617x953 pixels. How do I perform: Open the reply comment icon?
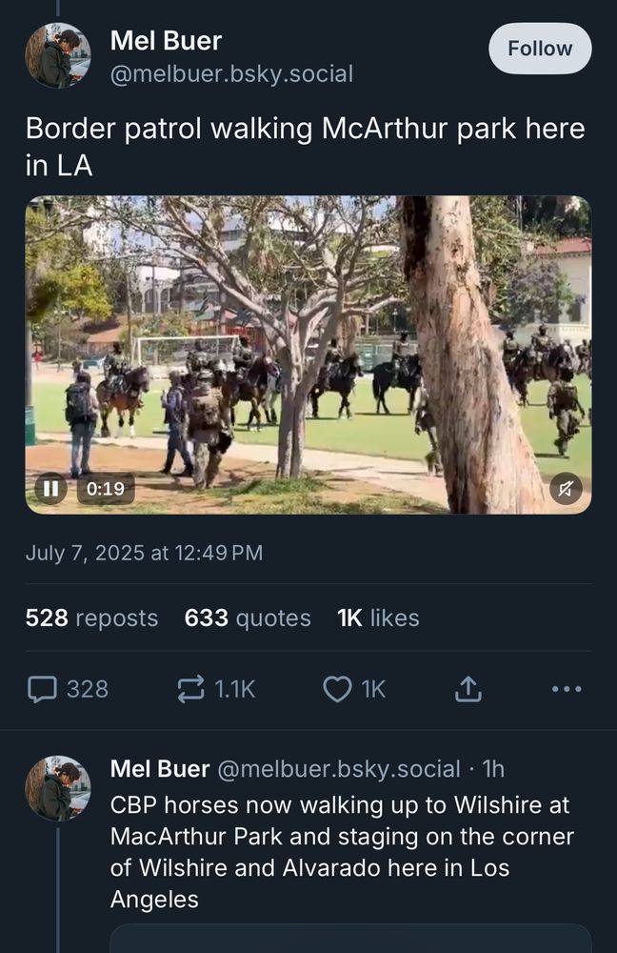pyautogui.click(x=43, y=689)
